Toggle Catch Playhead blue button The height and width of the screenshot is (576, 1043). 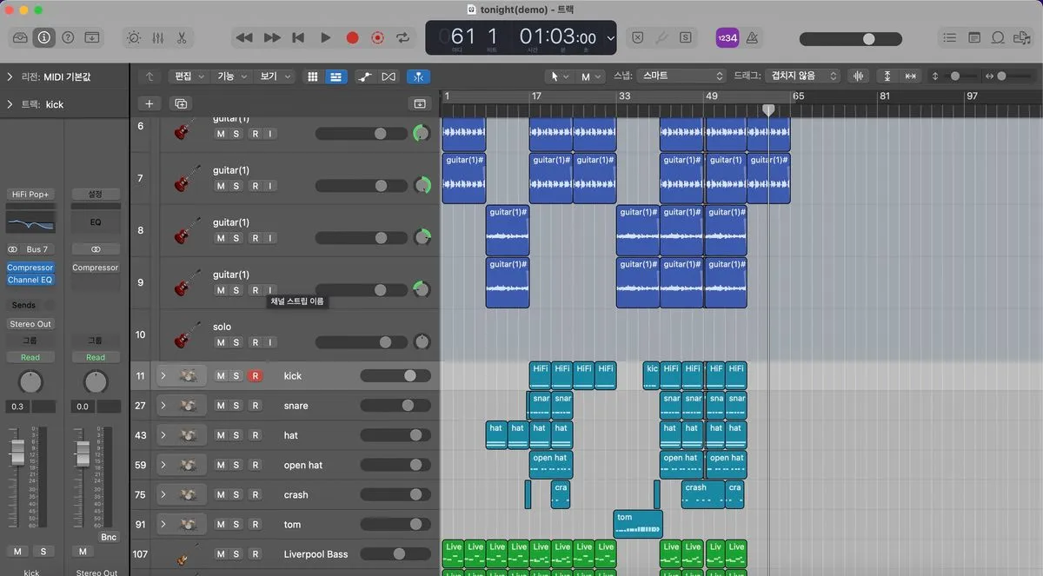pyautogui.click(x=418, y=76)
